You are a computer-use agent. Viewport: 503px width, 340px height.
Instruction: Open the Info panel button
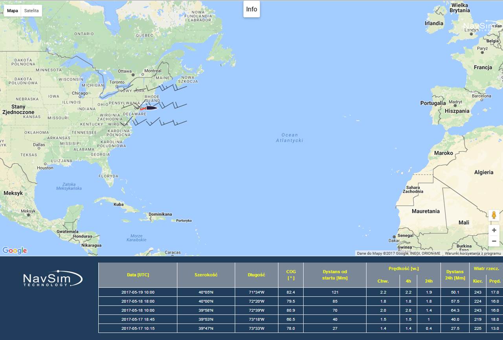click(x=251, y=9)
